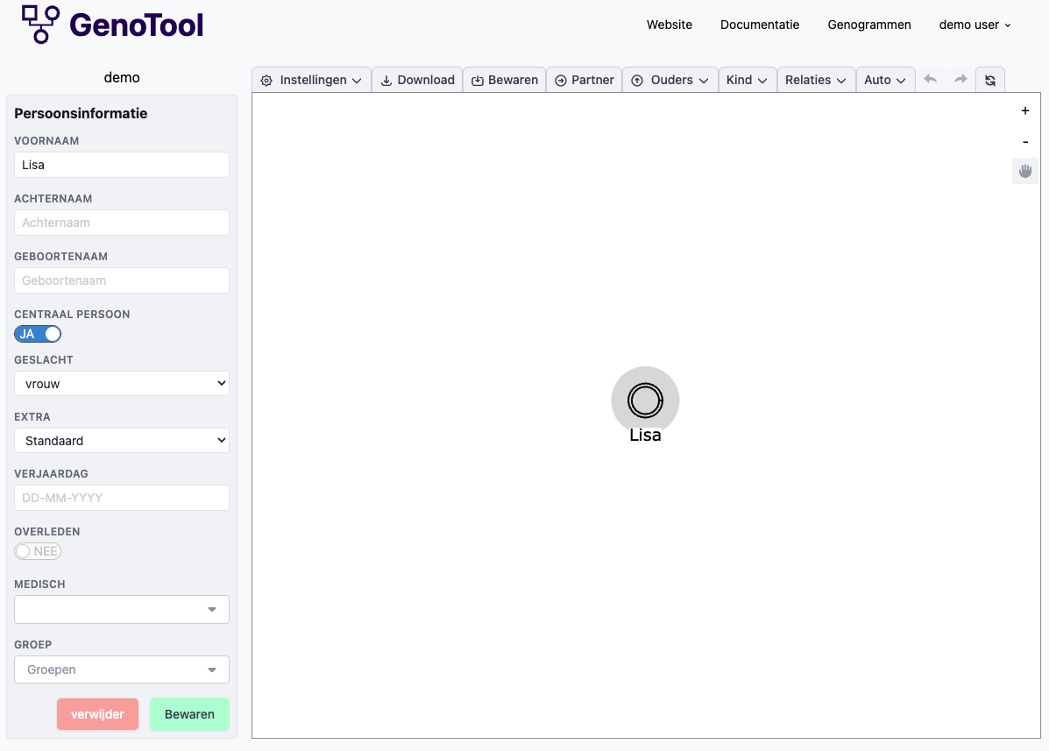Open the Relaties menu
Image resolution: width=1049 pixels, height=751 pixels.
tap(816, 80)
